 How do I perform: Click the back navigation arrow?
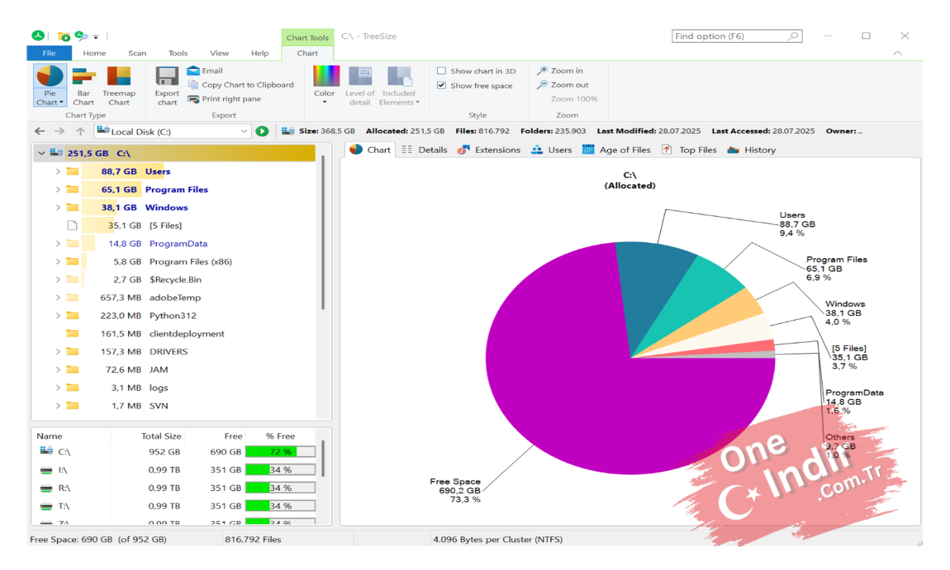coord(40,131)
